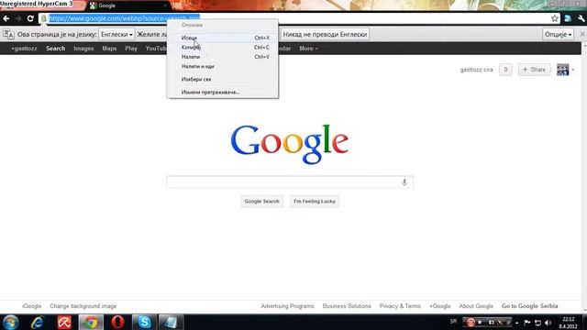Open the volume speaker tray icon
This screenshot has height=330, width=587.
548,323
